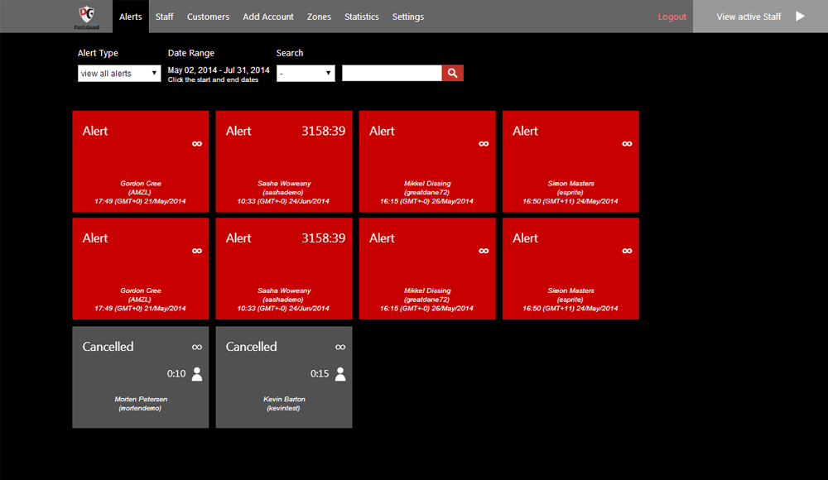Screen dimensions: 828x480
Task: Click person icon on Kevin Barton tile
Action: pyautogui.click(x=340, y=373)
